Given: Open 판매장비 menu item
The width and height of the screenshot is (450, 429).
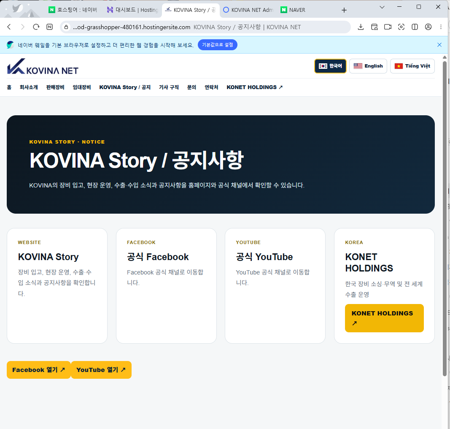Looking at the screenshot, I should click(55, 87).
